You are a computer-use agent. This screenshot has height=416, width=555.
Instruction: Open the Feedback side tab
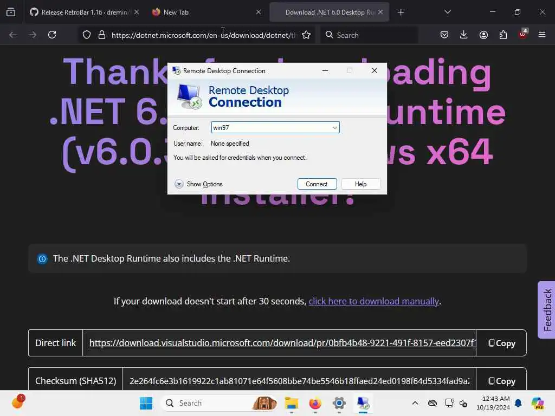pyautogui.click(x=546, y=310)
